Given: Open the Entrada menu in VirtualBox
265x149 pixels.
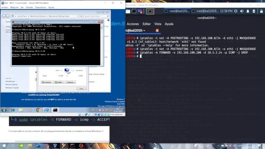Looking at the screenshot, I should [x=29, y=7].
